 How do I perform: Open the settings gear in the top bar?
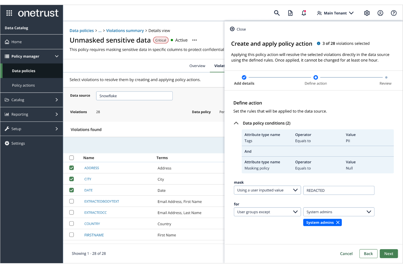pos(367,13)
